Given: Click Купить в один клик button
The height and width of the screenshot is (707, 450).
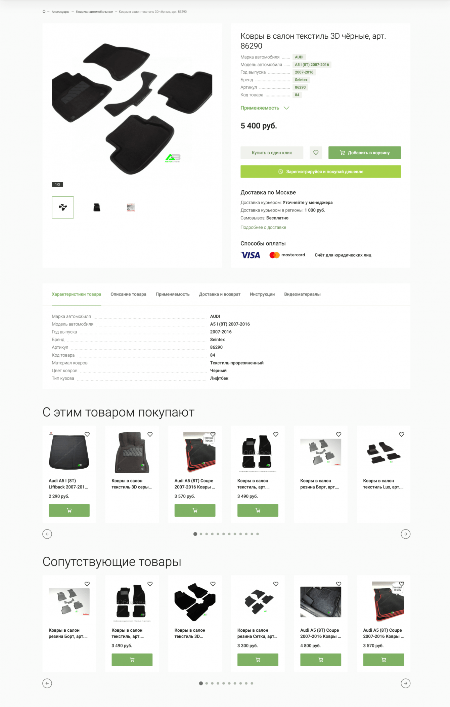Looking at the screenshot, I should 272,153.
